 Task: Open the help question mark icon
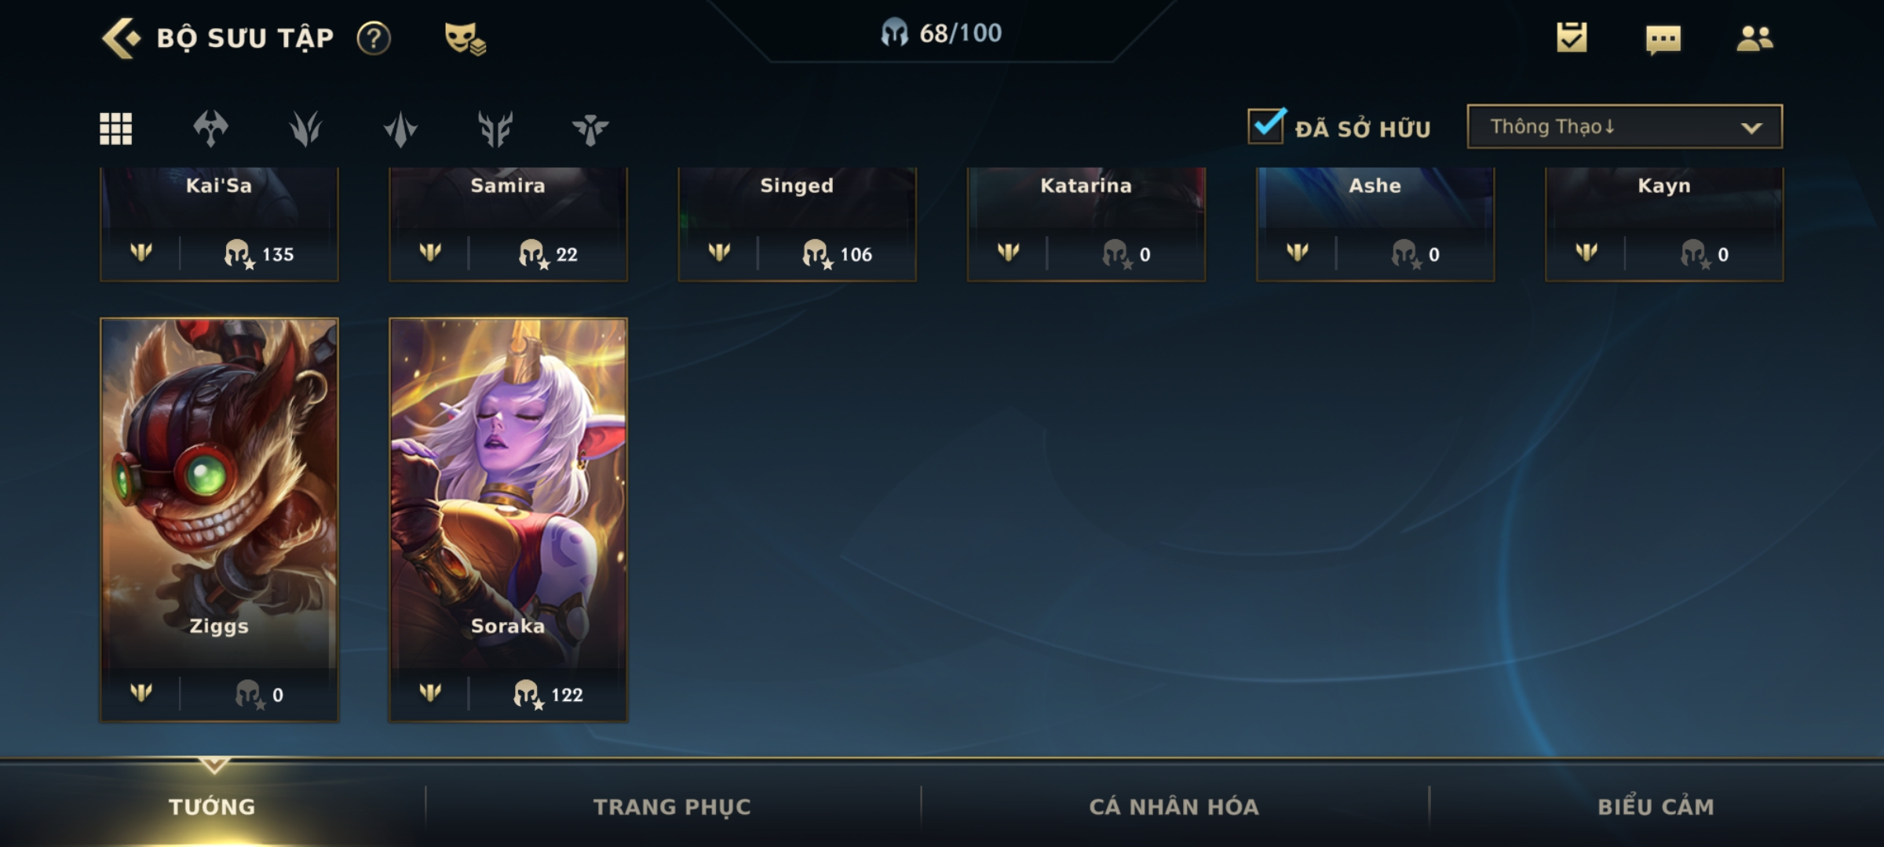click(374, 38)
